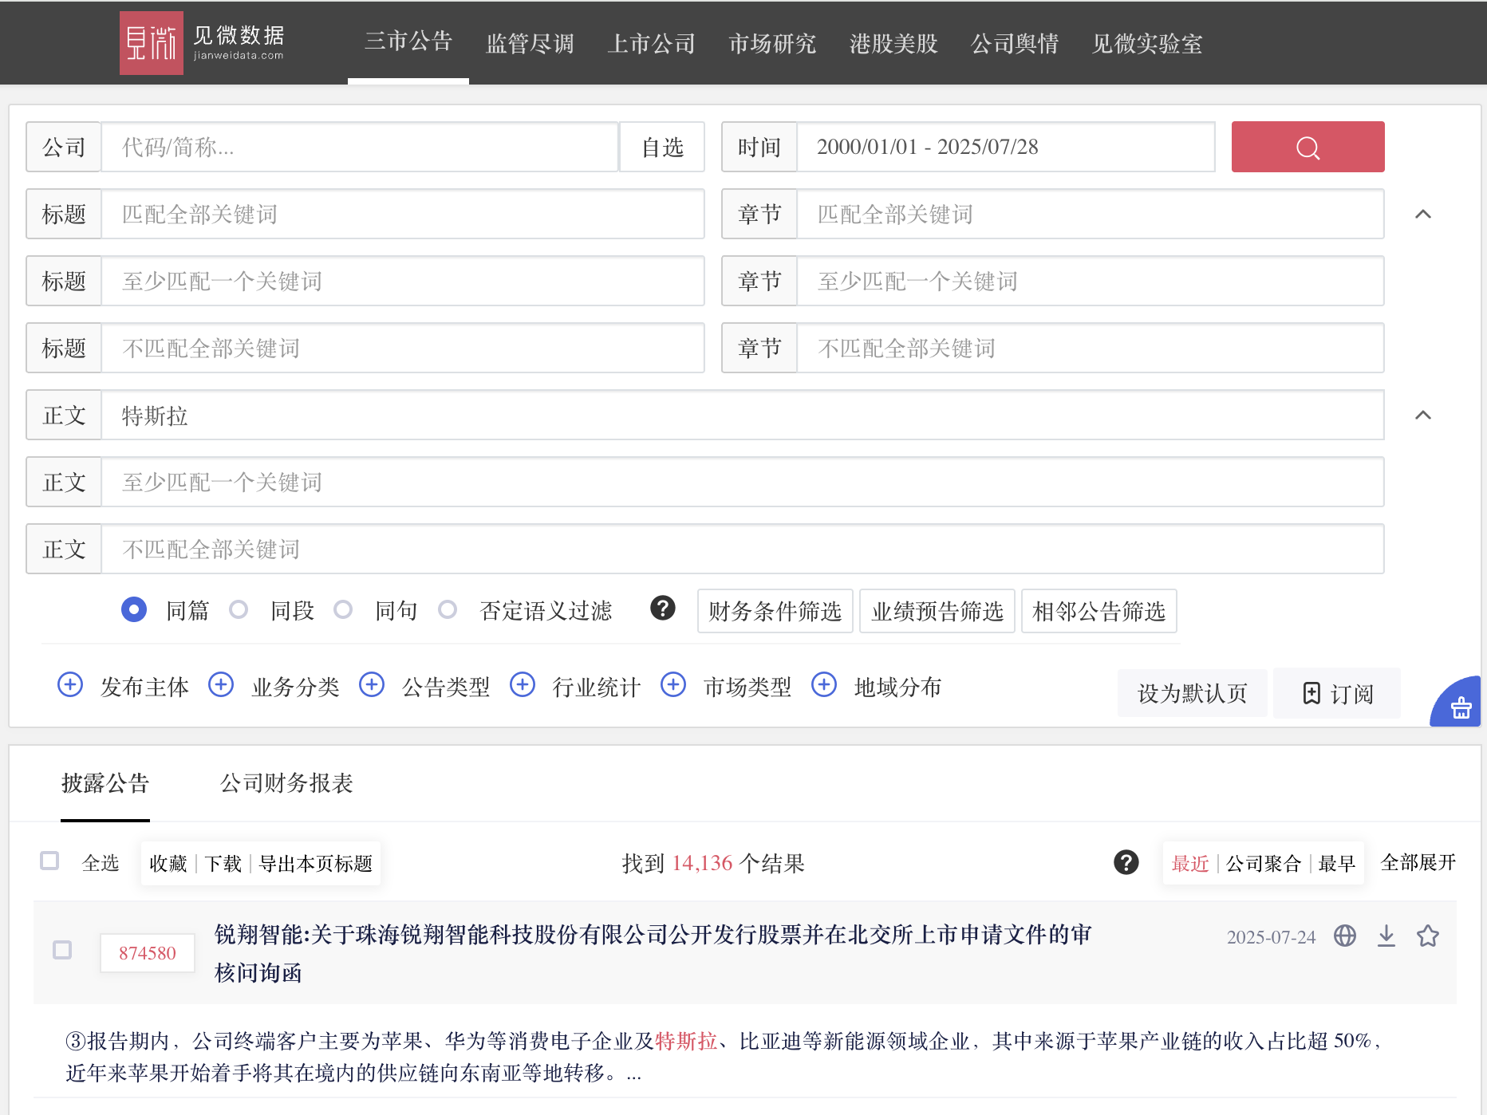Sort results by 最早
1487x1115 pixels.
click(1336, 863)
